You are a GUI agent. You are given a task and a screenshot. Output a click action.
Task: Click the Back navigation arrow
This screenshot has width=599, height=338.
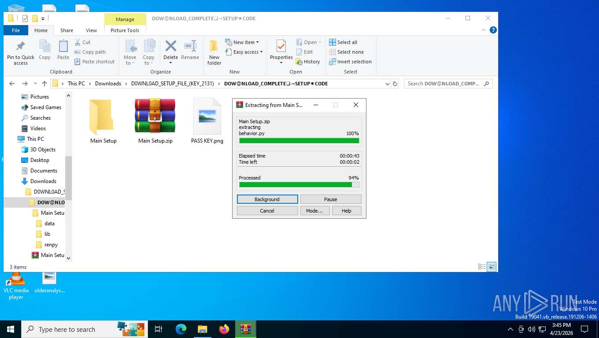12,84
